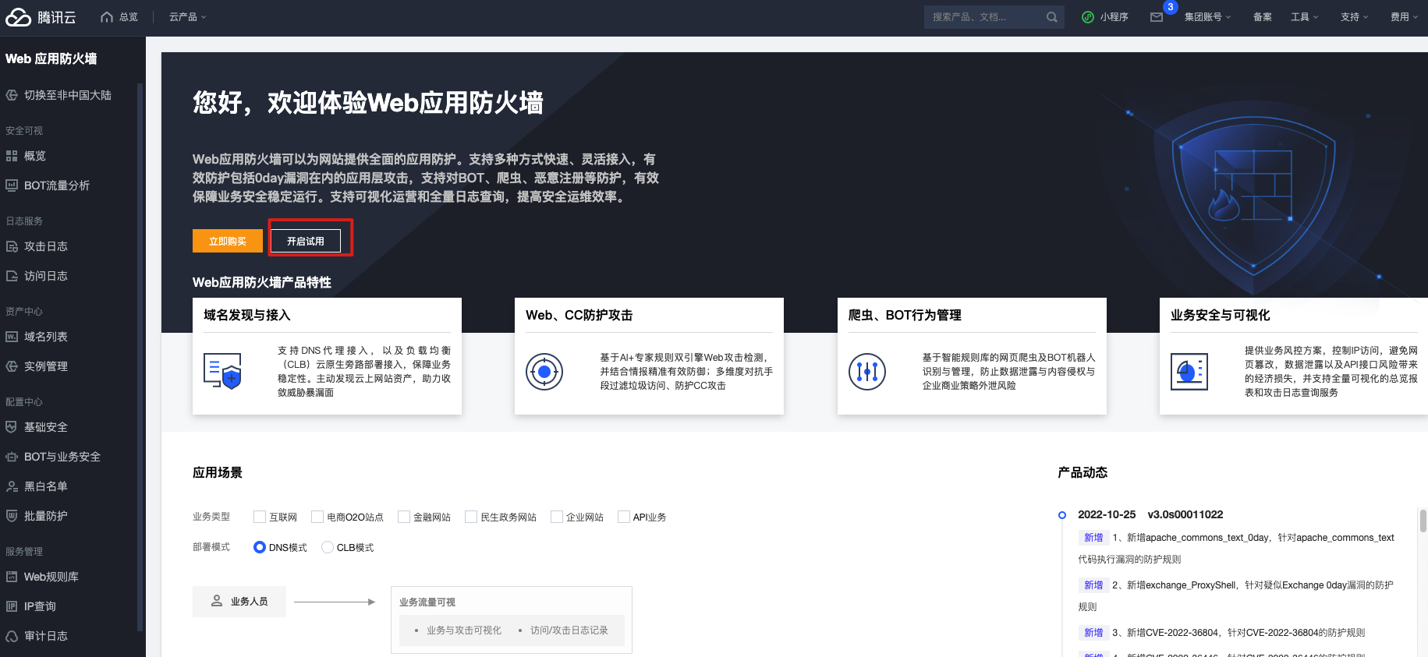The image size is (1428, 657).
Task: Open the message mail icon
Action: click(1157, 17)
